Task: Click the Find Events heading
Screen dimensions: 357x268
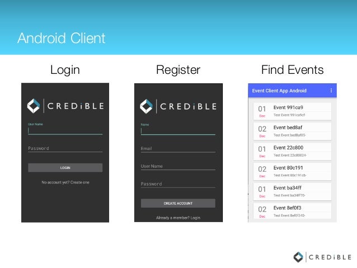Action: [292, 70]
